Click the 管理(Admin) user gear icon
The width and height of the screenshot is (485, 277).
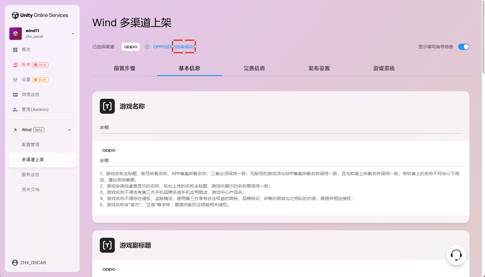[15, 110]
